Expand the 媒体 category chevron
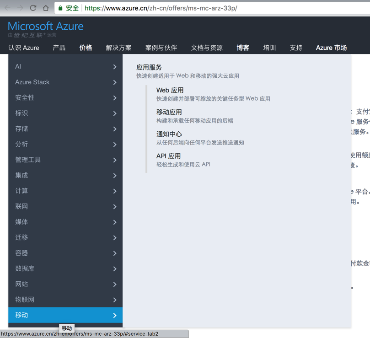 115,222
